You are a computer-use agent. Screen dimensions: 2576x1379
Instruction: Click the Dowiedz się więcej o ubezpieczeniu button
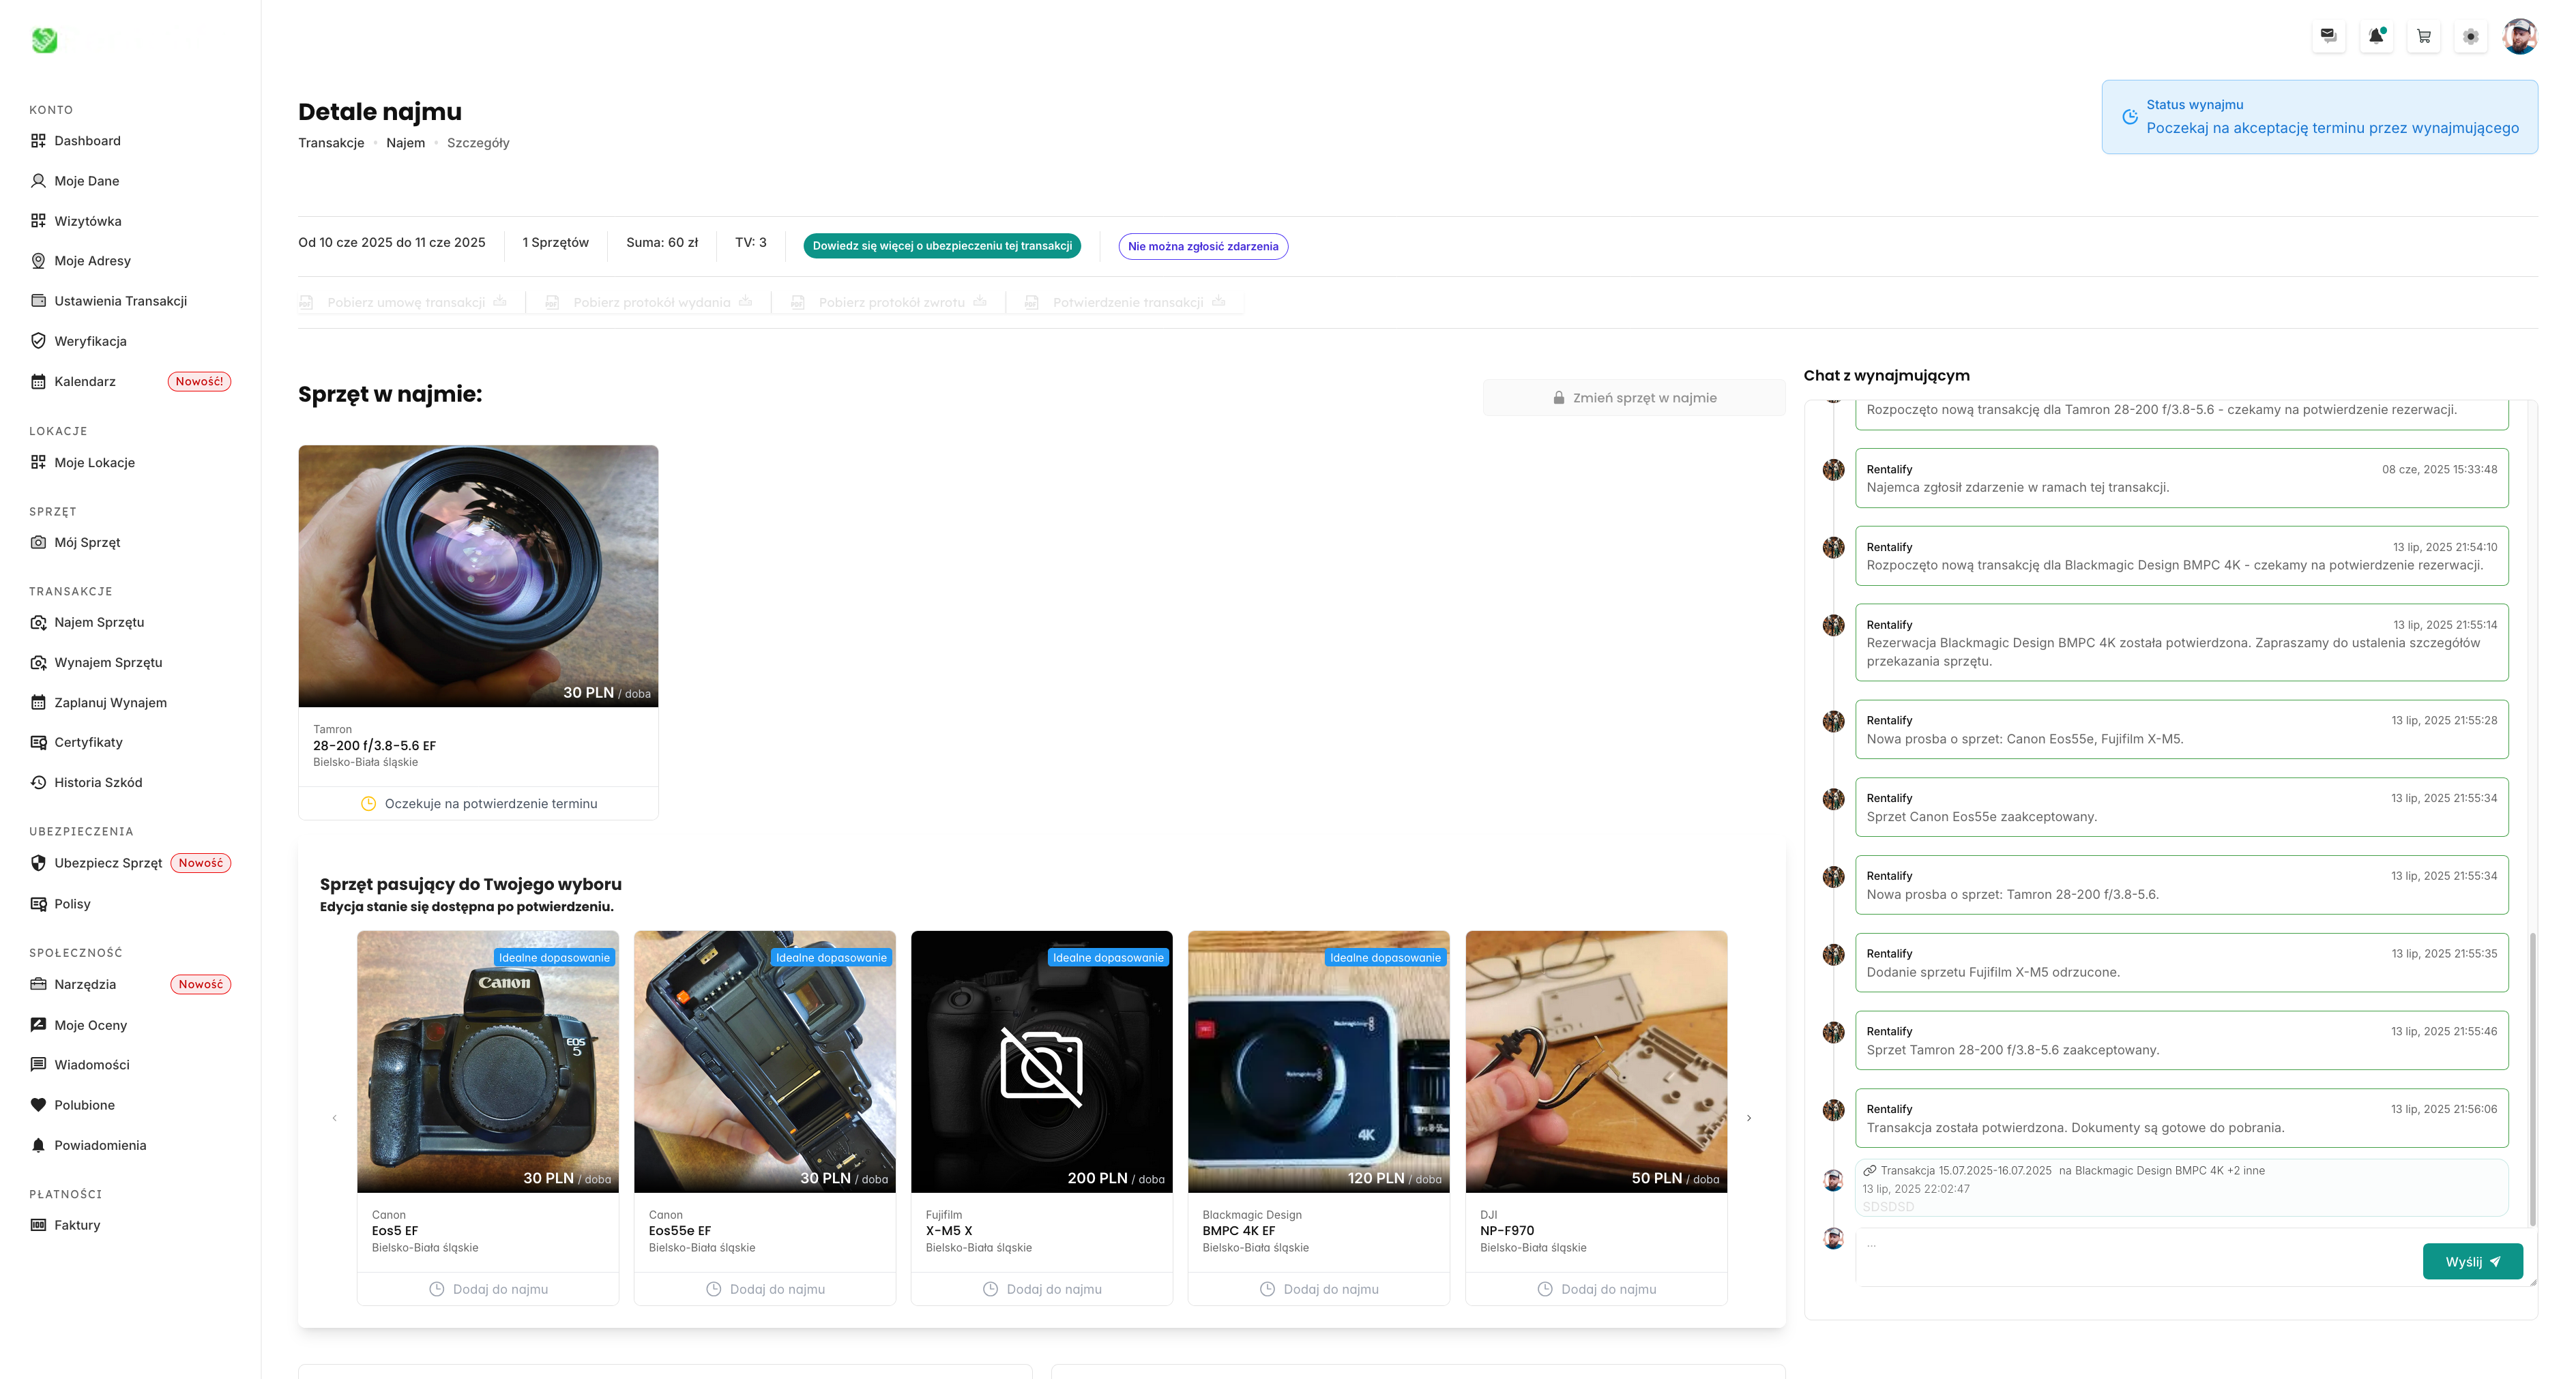941,246
